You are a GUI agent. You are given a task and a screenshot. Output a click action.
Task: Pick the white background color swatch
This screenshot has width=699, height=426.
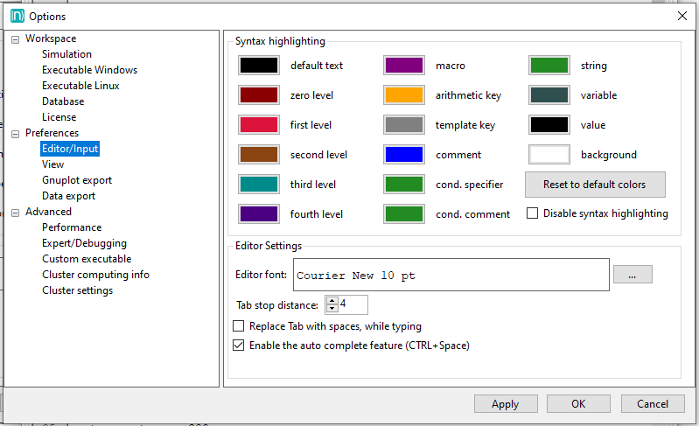pyautogui.click(x=549, y=155)
